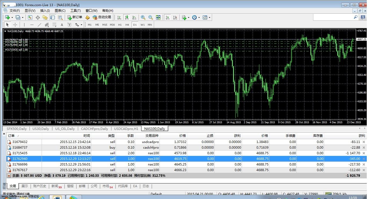Select the equidistant channel tool
370x199 pixels.
[47, 25]
